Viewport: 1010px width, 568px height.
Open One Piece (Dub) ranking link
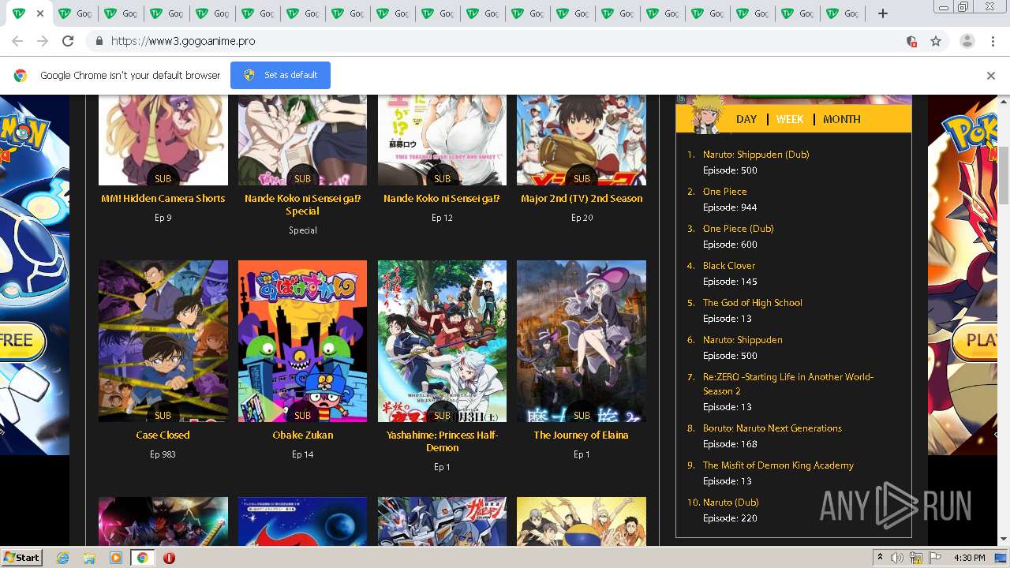pyautogui.click(x=739, y=229)
